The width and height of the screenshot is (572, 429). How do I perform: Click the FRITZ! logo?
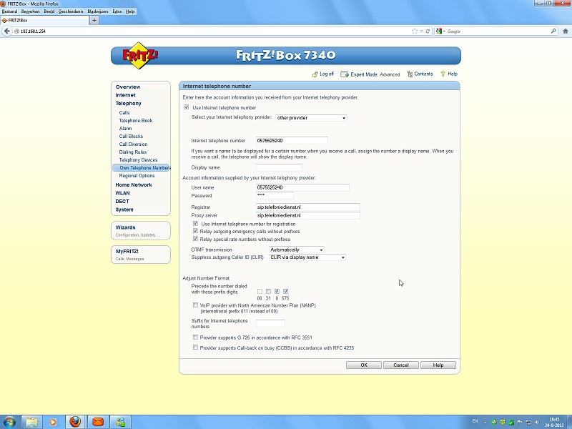tap(139, 56)
